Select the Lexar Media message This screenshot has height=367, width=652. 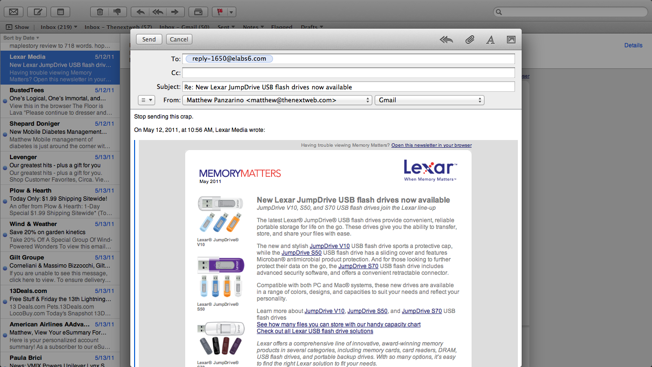point(60,68)
